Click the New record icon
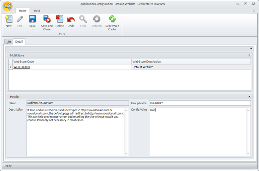 9,19
